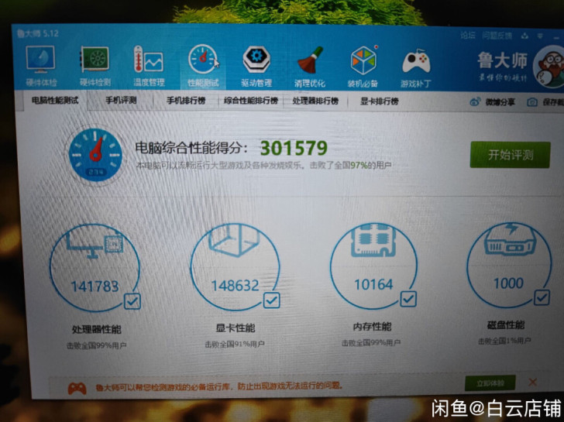Toggle the 显卡性能 checkbox
The height and width of the screenshot is (422, 564).
272,300
